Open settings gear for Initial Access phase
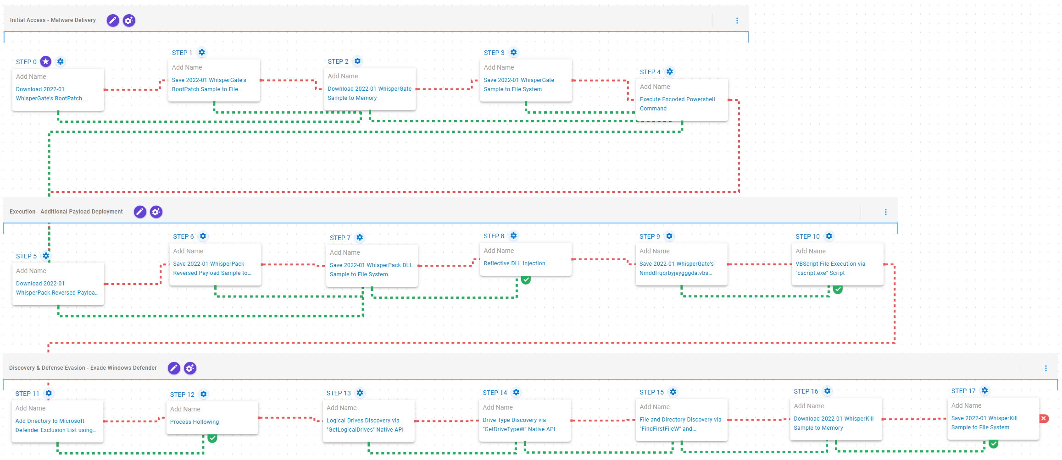The image size is (1062, 460). click(129, 20)
